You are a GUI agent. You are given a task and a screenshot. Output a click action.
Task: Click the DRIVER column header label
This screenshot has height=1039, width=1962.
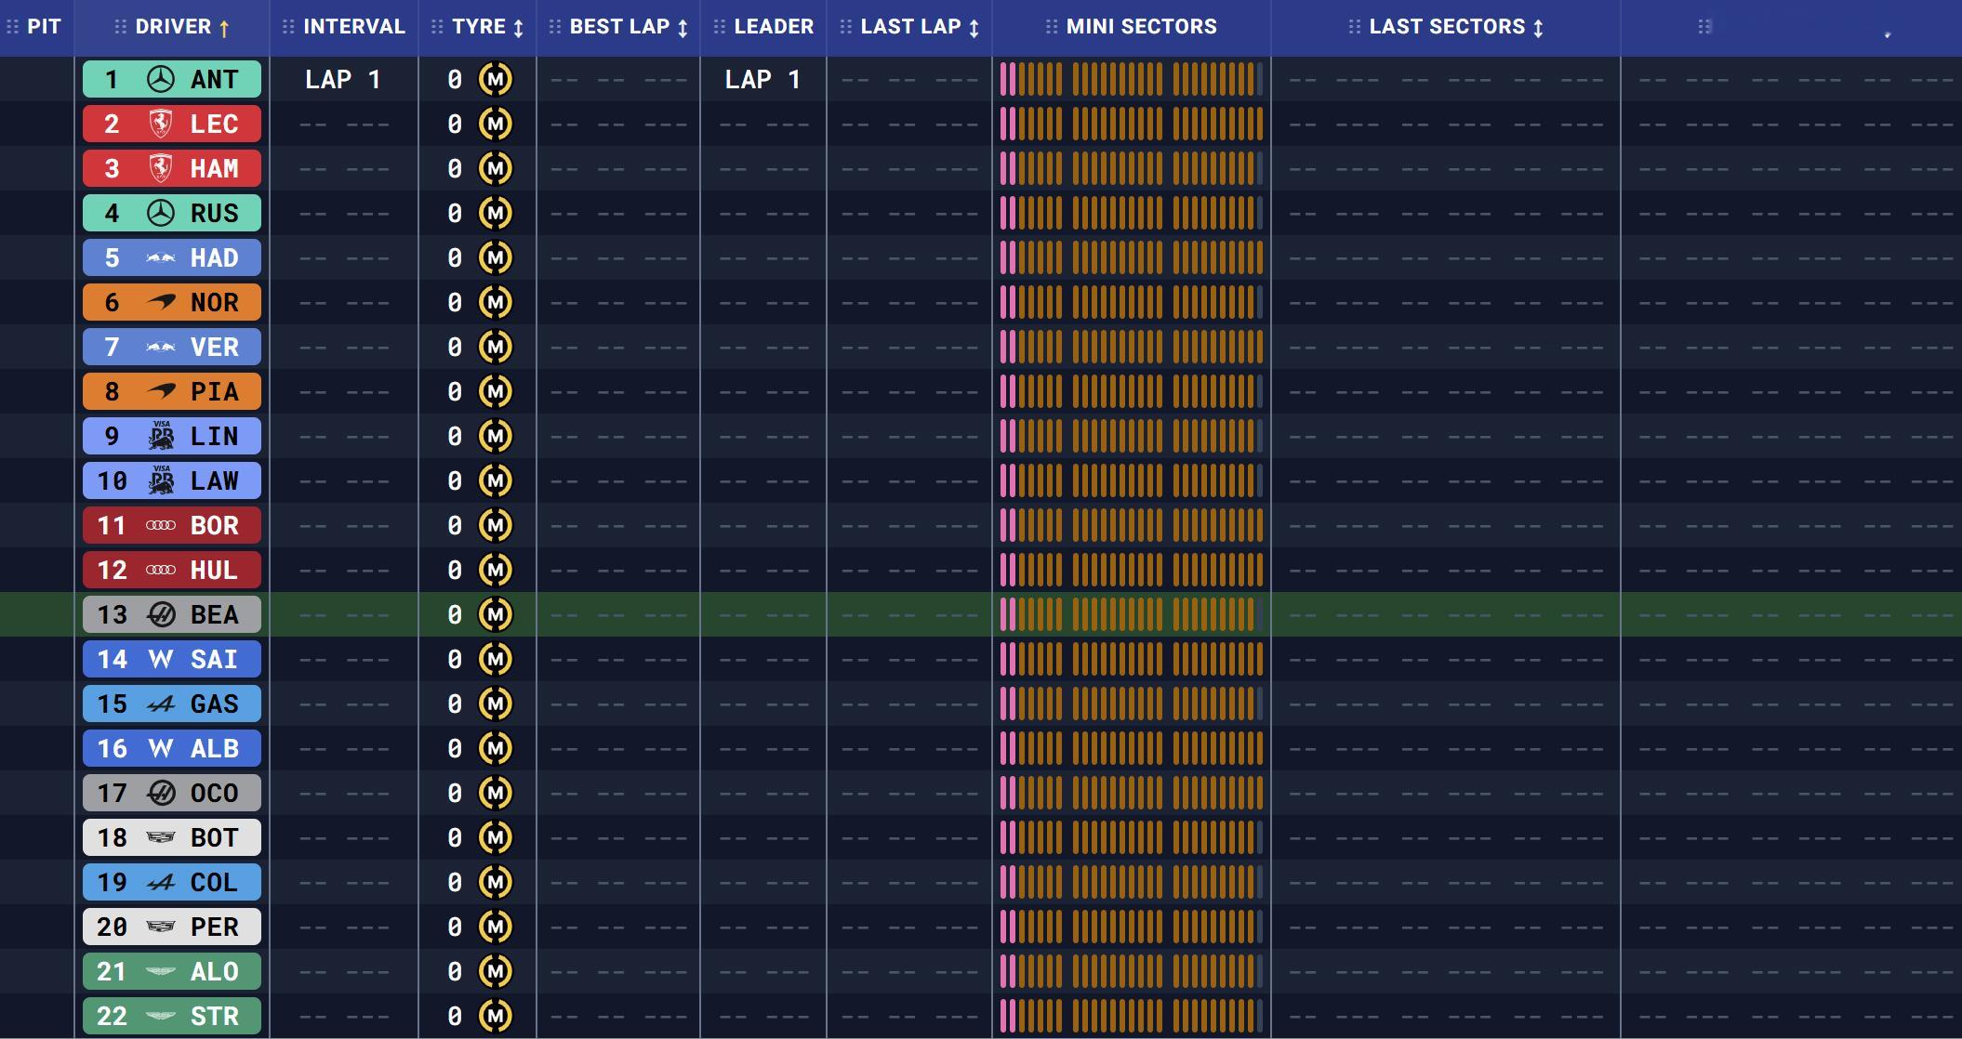(173, 27)
